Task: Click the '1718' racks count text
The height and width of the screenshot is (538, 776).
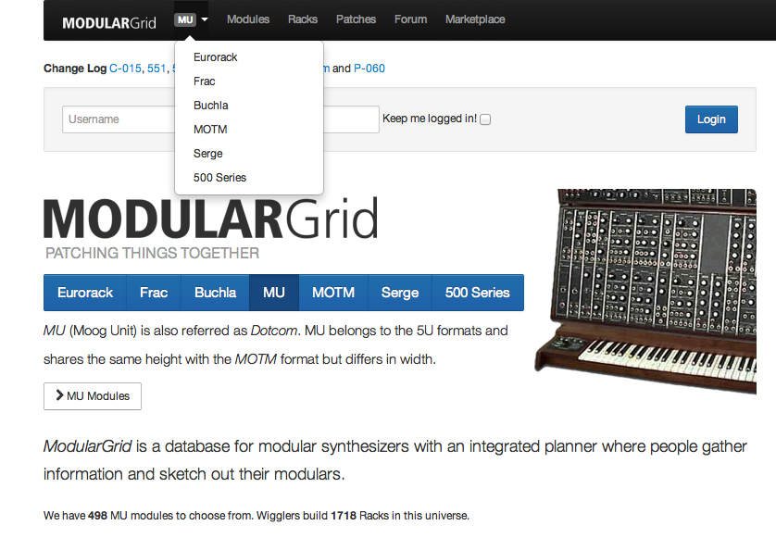Action: pyautogui.click(x=344, y=515)
